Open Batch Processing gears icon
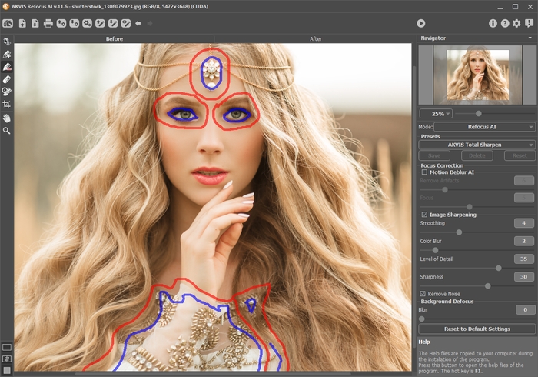Image resolution: width=538 pixels, height=377 pixels. click(87, 23)
